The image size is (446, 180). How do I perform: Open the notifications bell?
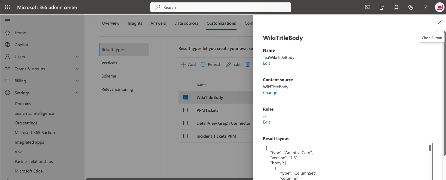point(396,7)
